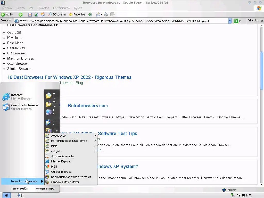Click the Internet zone status bar entry

[x=229, y=190]
